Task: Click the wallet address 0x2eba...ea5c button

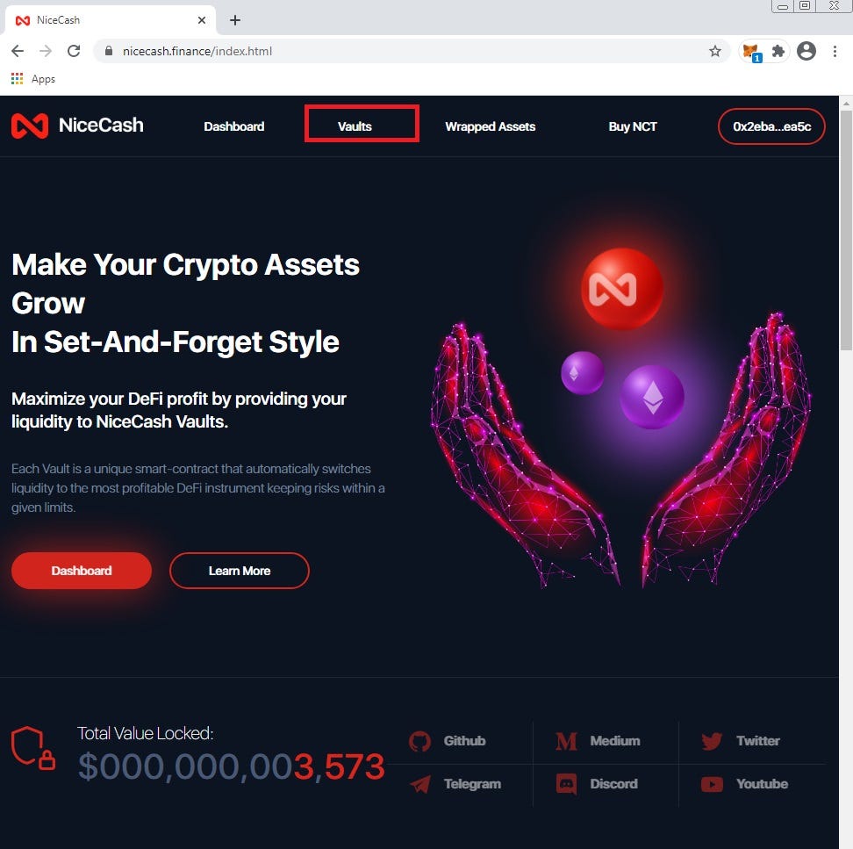Action: point(771,126)
